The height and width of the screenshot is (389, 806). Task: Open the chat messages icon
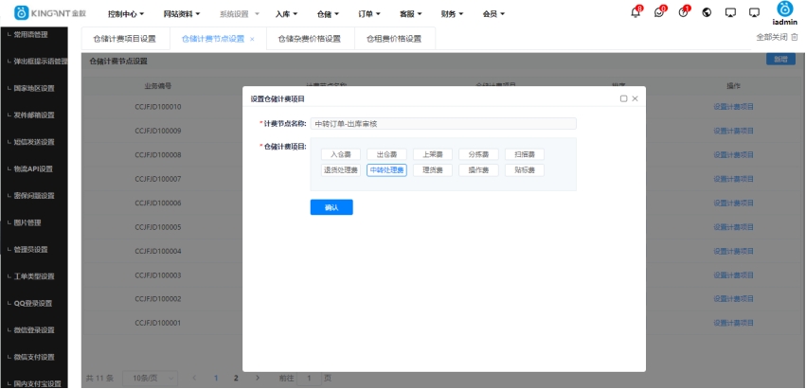point(659,13)
